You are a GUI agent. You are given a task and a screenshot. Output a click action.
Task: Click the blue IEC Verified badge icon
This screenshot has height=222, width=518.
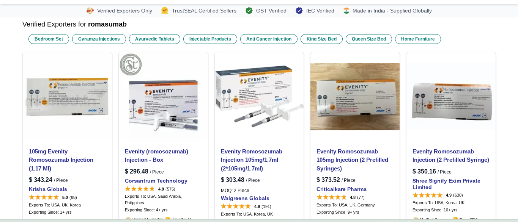coord(299,11)
